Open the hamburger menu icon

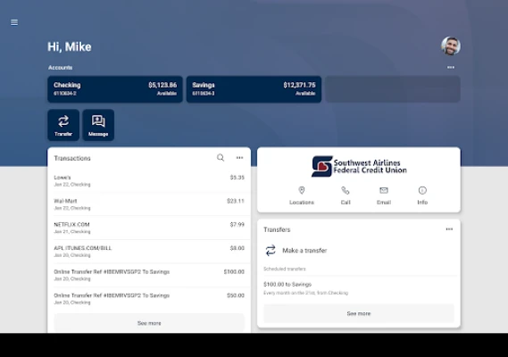(14, 22)
